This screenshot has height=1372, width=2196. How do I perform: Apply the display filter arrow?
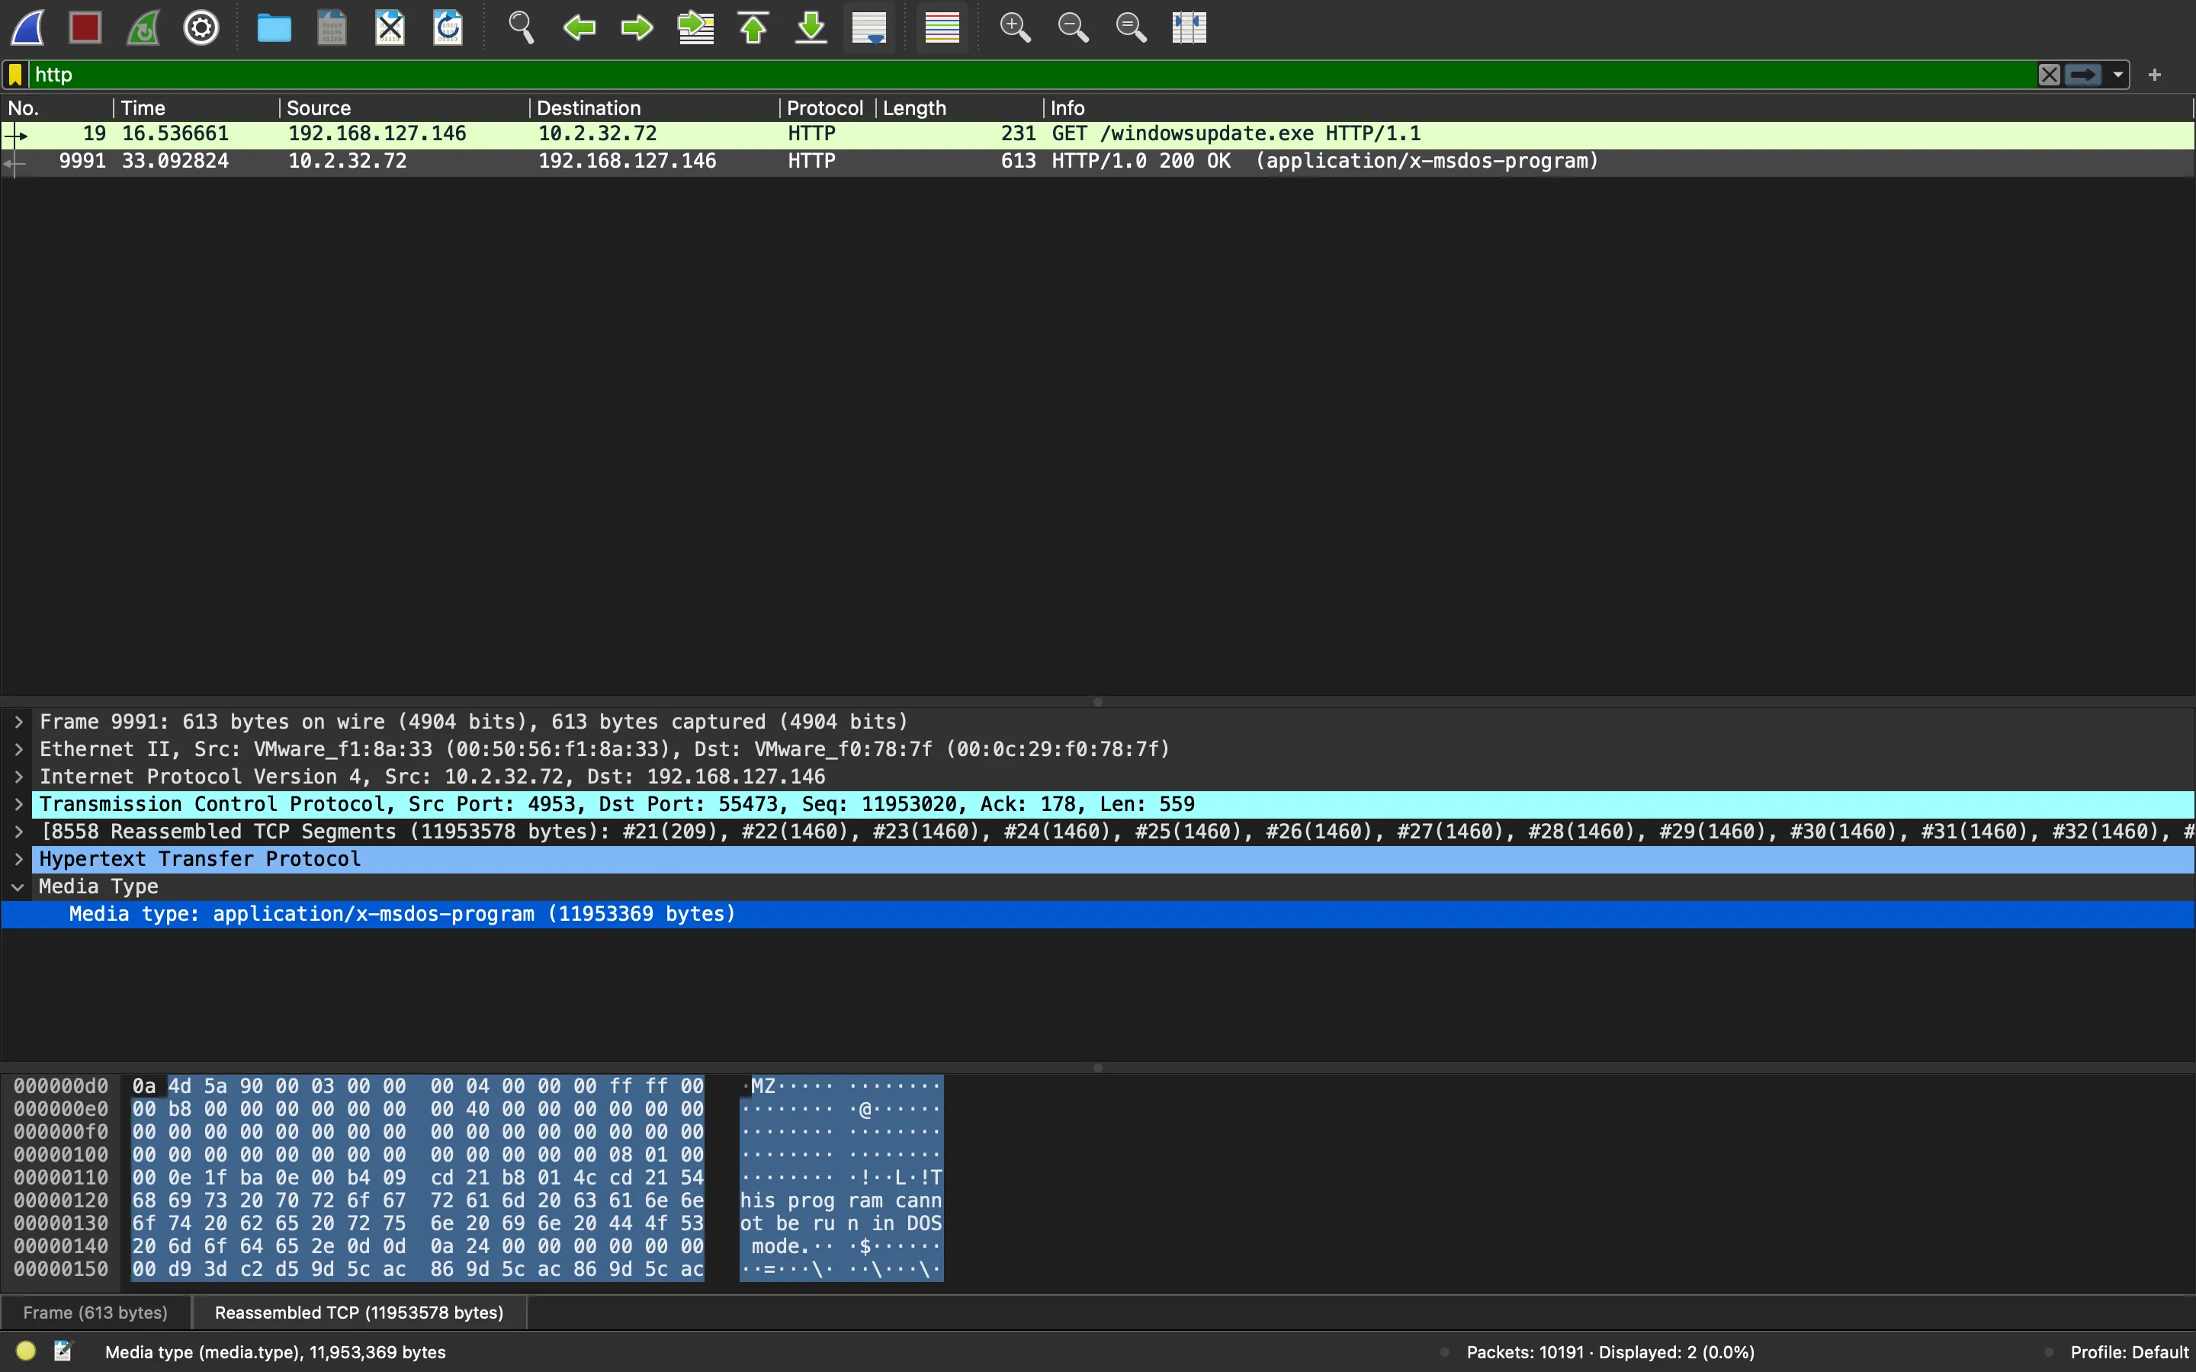(2083, 75)
